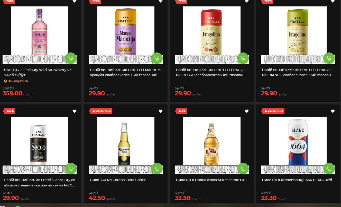Open Пиво 330 мл Corona Extra Світле link
The width and height of the screenshot is (341, 207).
[x=118, y=180]
